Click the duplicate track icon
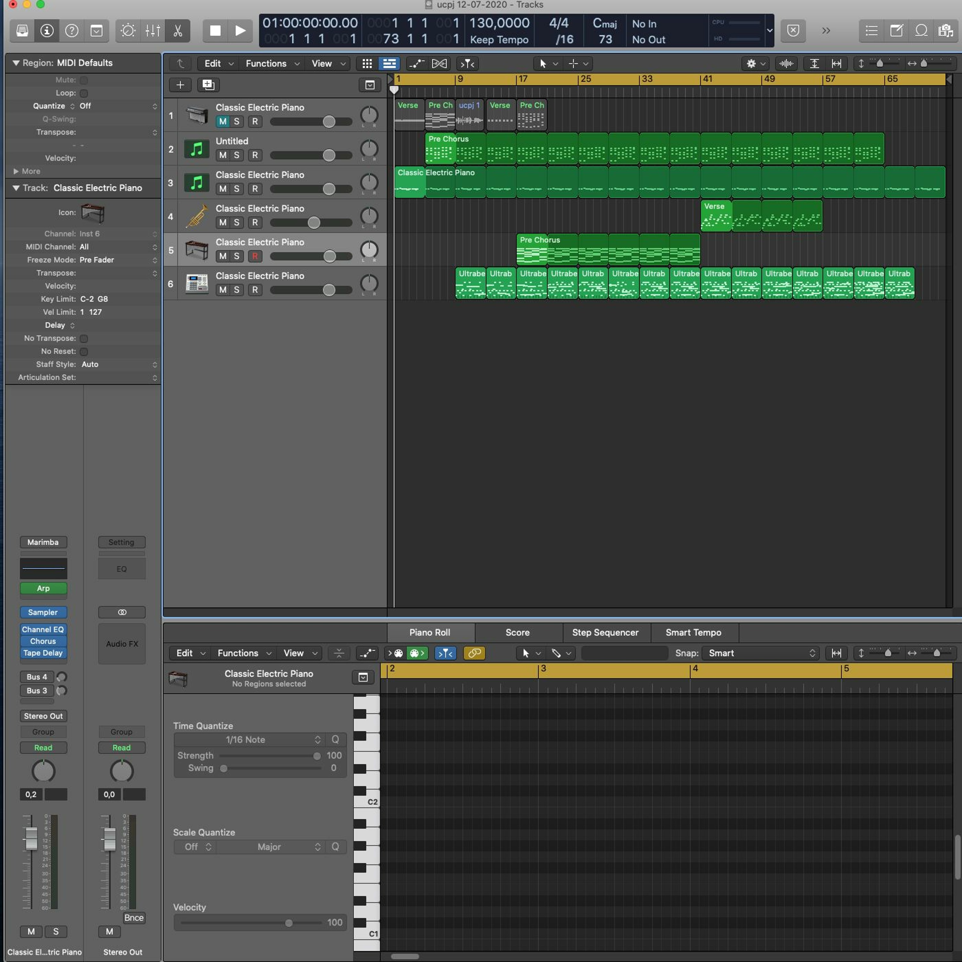The width and height of the screenshot is (962, 962). click(208, 85)
